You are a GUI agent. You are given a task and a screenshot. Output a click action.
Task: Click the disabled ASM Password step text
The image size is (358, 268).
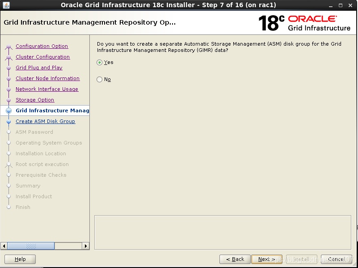point(34,132)
